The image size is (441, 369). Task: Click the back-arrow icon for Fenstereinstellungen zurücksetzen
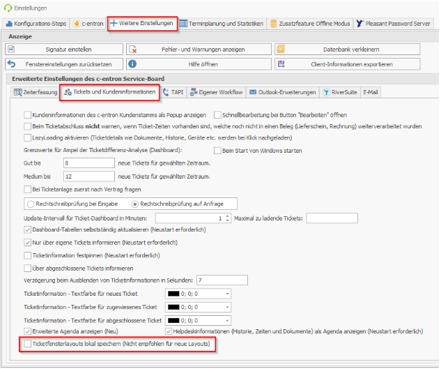(x=11, y=63)
